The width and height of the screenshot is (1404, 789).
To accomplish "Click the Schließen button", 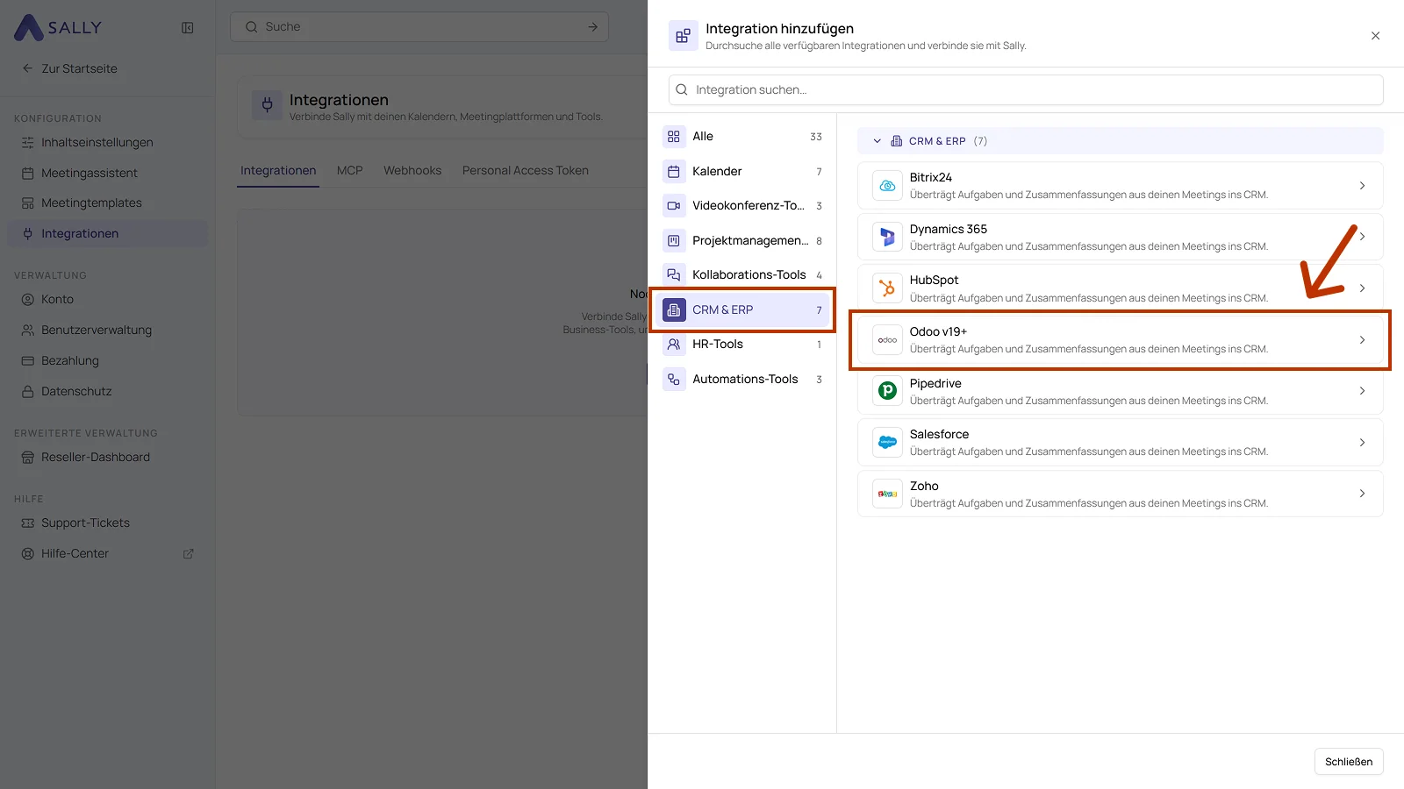I will click(x=1349, y=762).
